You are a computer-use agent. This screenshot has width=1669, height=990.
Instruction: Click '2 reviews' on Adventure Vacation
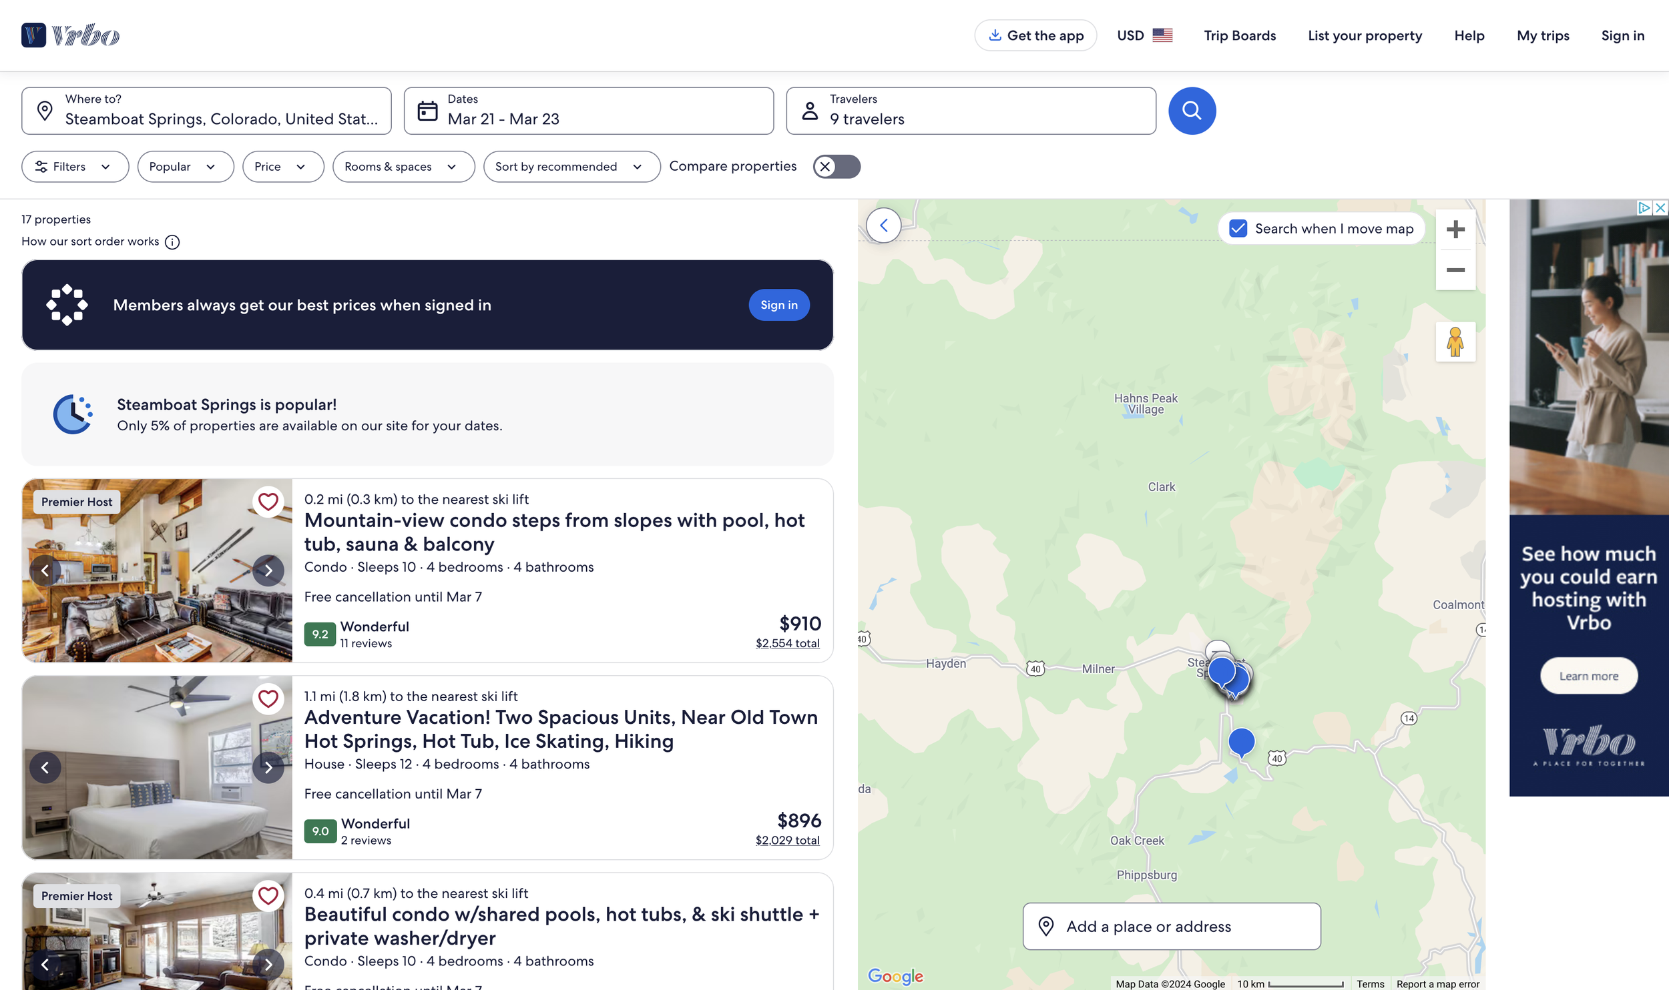click(366, 840)
